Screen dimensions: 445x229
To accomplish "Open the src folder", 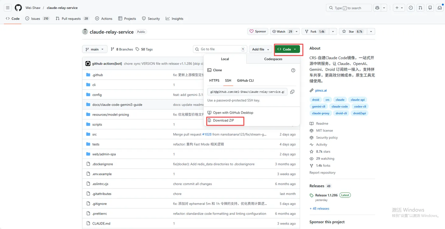I will (94, 134).
